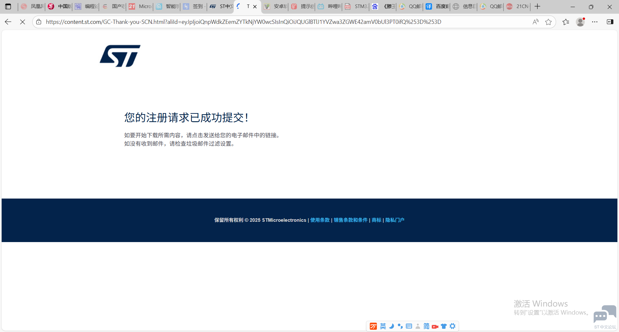Click the ST中文论坛 chat bubble icon near bottom right
619x332 pixels.
[604, 314]
